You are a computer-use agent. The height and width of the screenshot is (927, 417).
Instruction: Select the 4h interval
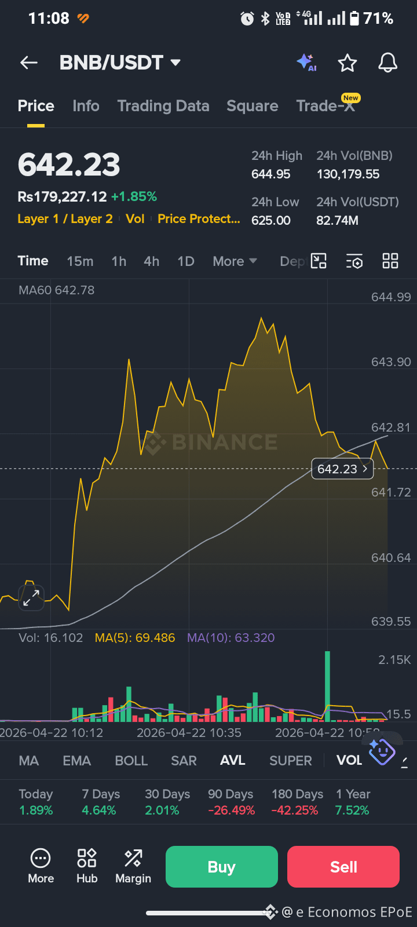pos(152,261)
